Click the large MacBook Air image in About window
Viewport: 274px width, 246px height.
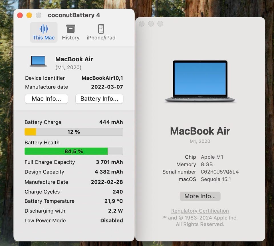coord(200,81)
